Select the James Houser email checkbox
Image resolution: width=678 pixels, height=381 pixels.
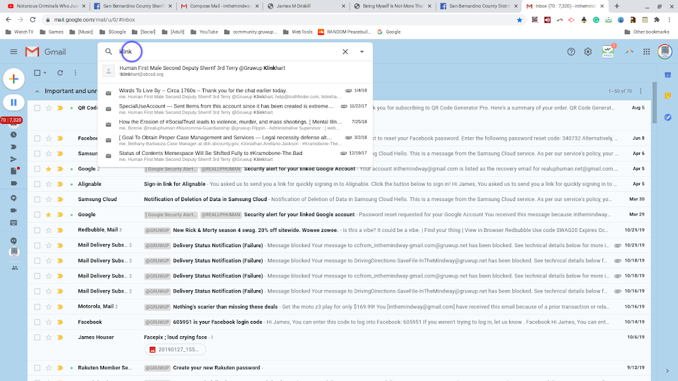[x=37, y=337]
